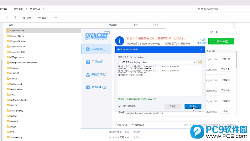
Task: Click 下载升级 button for 01/02/2024 row
Action: click(226, 59)
